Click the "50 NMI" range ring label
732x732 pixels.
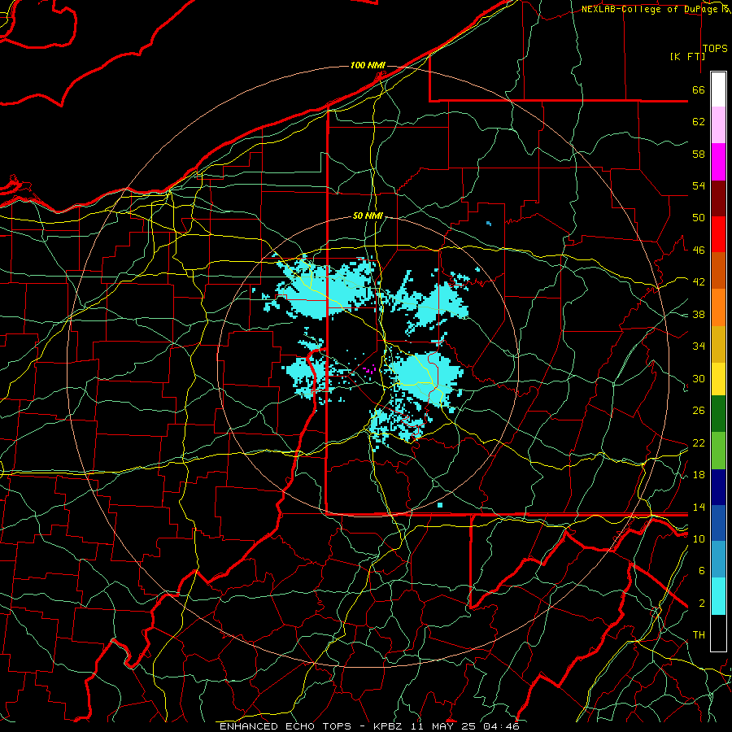coord(368,216)
